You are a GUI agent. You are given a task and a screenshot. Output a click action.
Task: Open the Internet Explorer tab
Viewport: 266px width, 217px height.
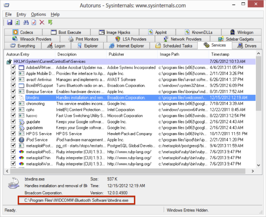(126, 46)
